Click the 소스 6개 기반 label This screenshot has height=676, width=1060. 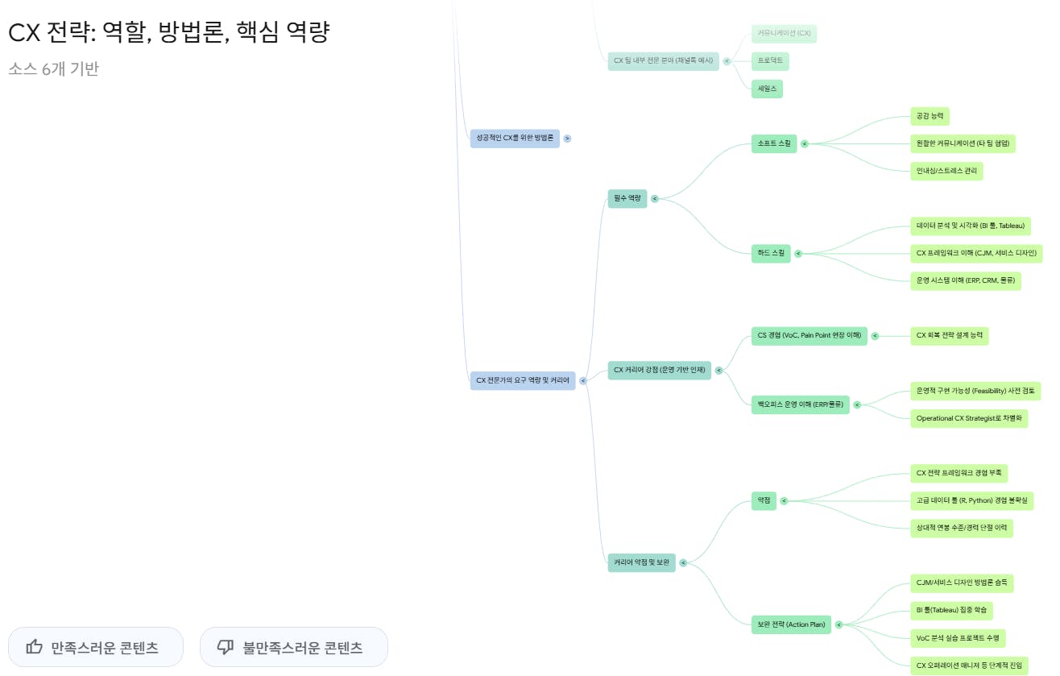point(54,69)
